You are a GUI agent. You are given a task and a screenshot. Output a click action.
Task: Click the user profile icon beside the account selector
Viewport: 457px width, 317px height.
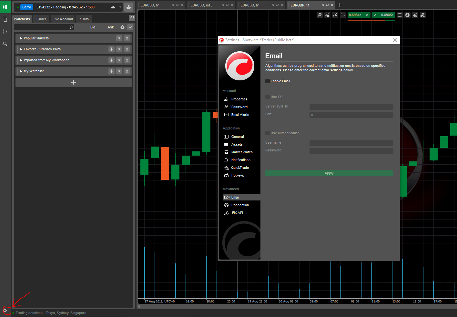pos(128,7)
